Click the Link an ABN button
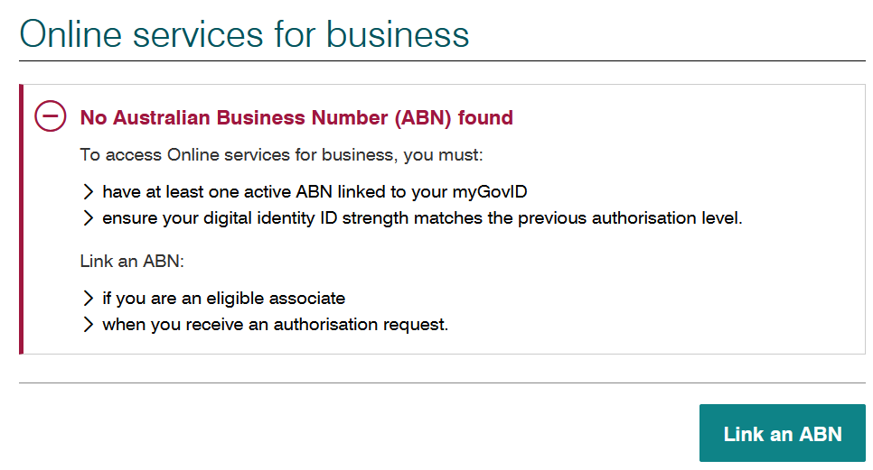 tap(783, 433)
